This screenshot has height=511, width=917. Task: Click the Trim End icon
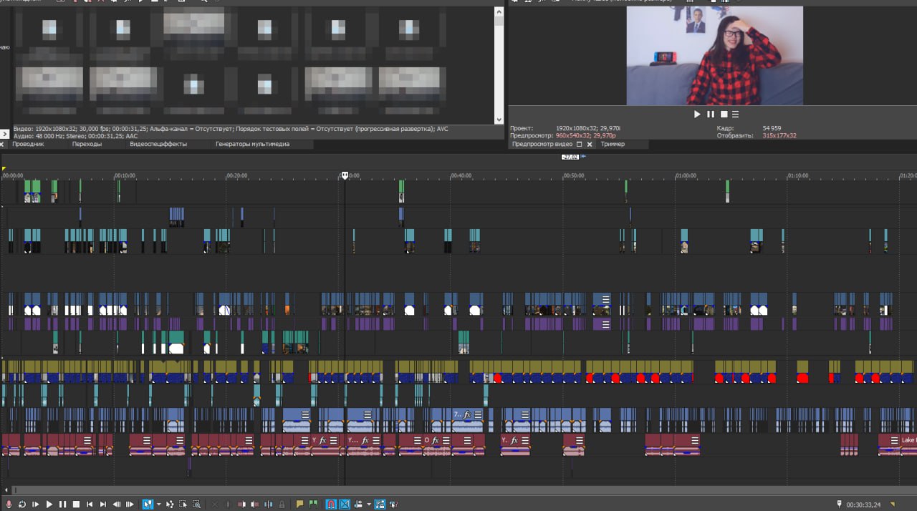click(255, 504)
